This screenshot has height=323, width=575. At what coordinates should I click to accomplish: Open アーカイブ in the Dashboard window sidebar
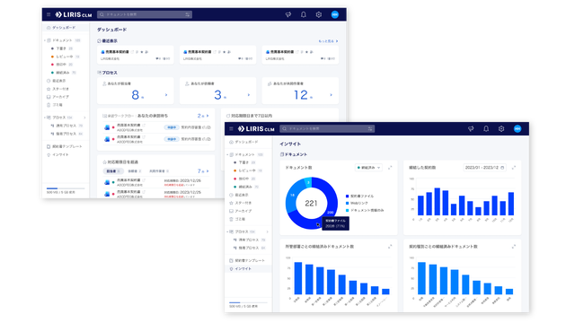click(60, 97)
